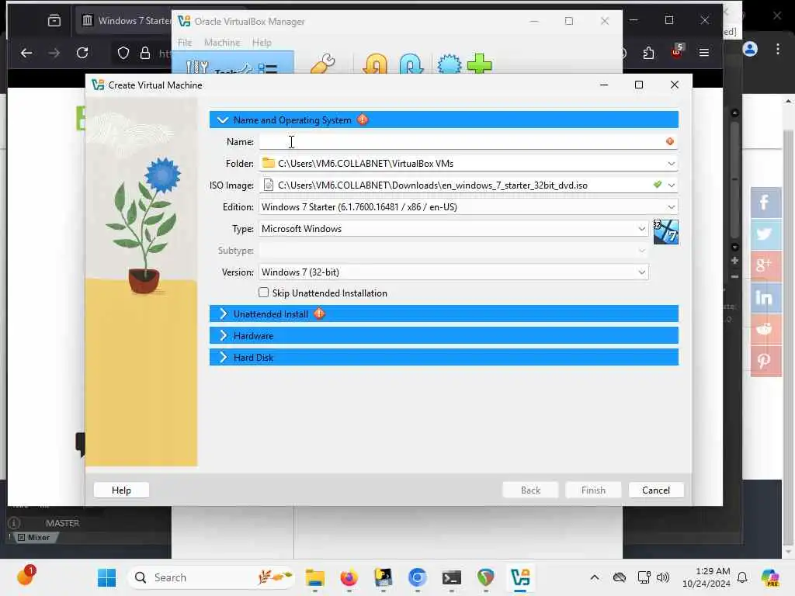
Task: Show hidden system tray icons
Action: (x=594, y=577)
